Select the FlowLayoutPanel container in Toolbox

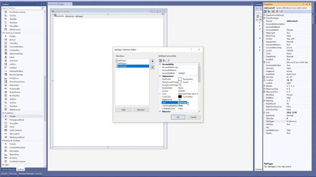point(17,120)
